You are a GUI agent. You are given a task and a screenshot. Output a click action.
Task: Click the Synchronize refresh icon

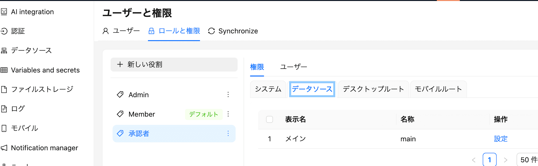pos(211,31)
